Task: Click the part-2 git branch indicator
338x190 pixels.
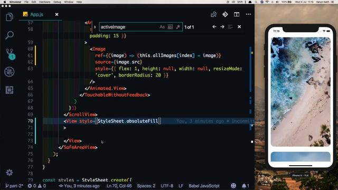Action: (14, 186)
